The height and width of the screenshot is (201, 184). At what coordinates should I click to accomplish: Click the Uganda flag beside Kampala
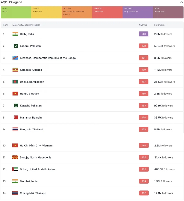pos(15,70)
